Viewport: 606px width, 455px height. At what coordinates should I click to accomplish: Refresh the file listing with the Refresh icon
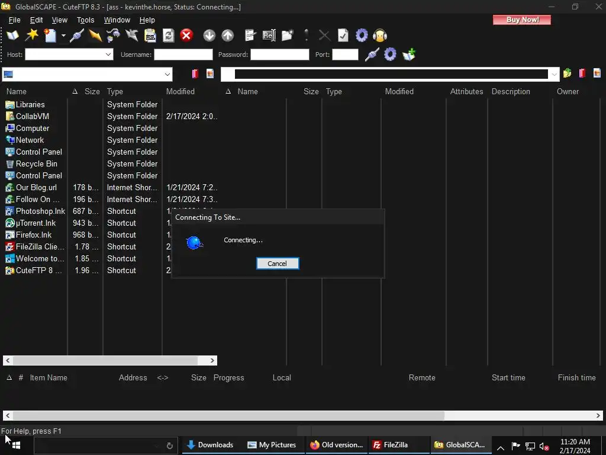pos(169,36)
